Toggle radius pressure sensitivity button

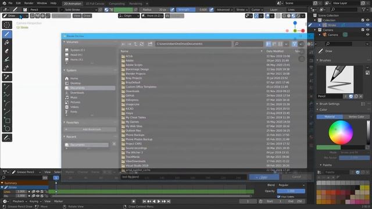pos(173,10)
